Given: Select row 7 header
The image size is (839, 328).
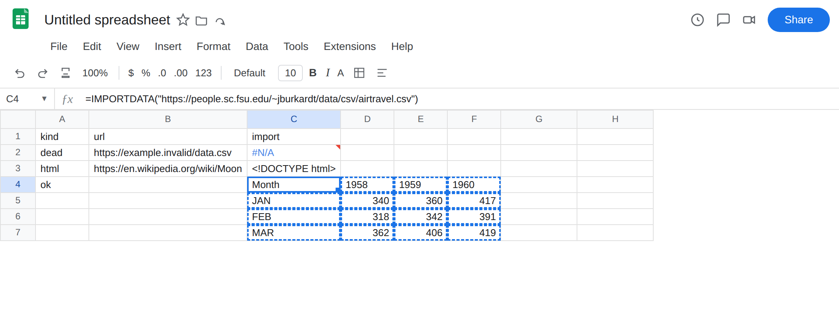Looking at the screenshot, I should pyautogui.click(x=18, y=233).
